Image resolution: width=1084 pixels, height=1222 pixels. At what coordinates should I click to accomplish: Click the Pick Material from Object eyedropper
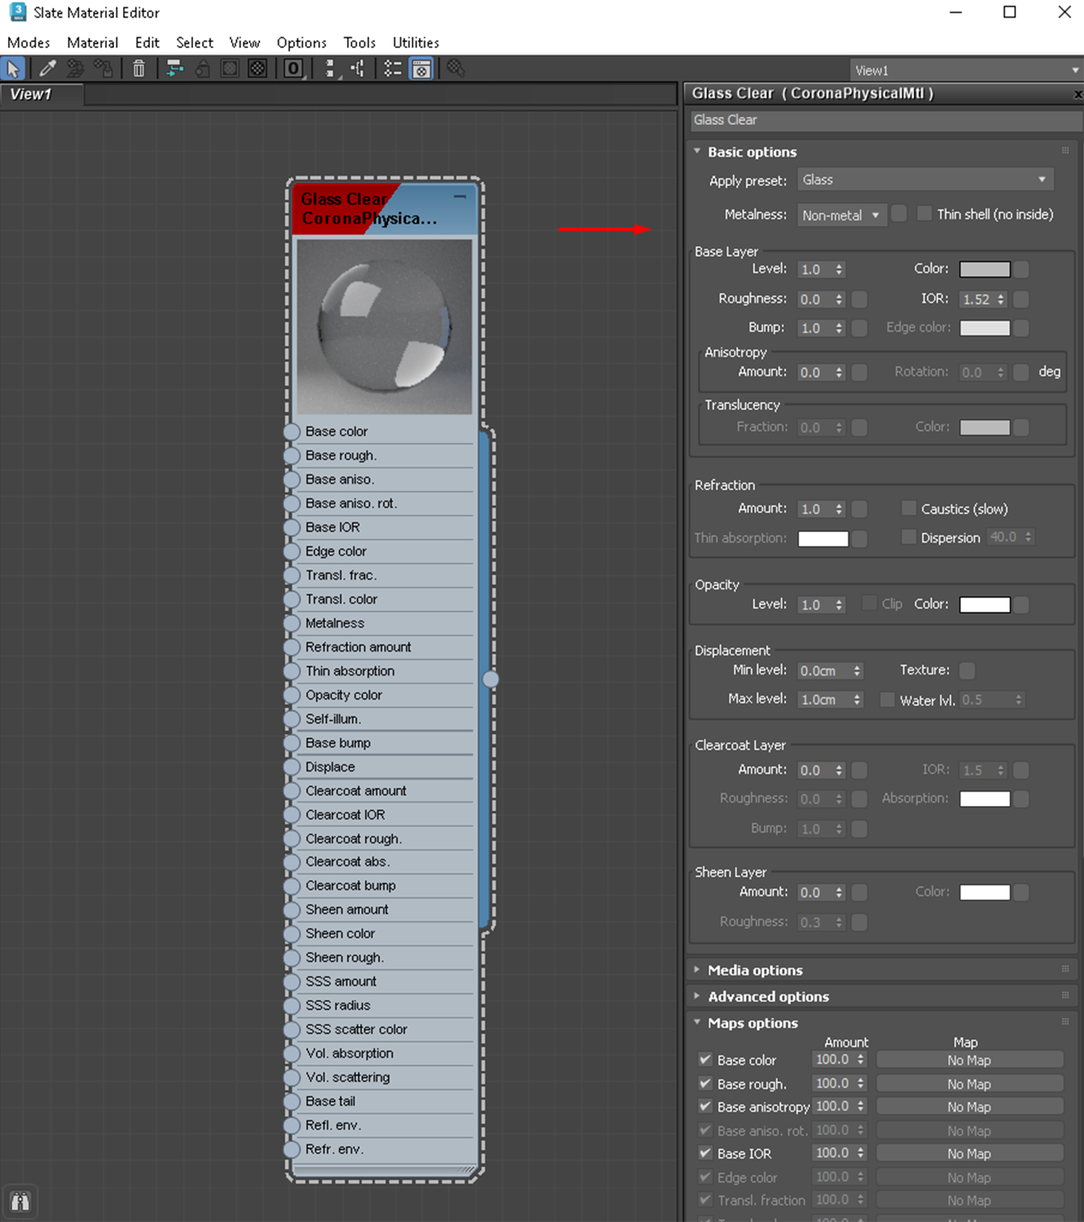tap(48, 69)
